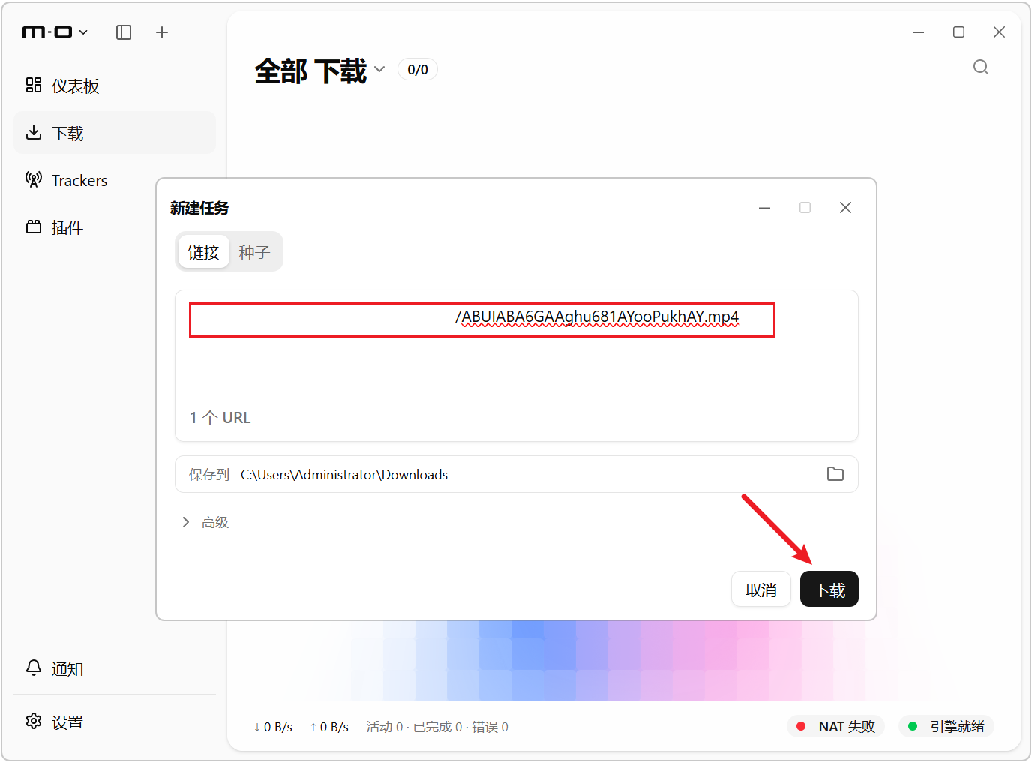Open the 仪表板 dashboard page

(115, 86)
